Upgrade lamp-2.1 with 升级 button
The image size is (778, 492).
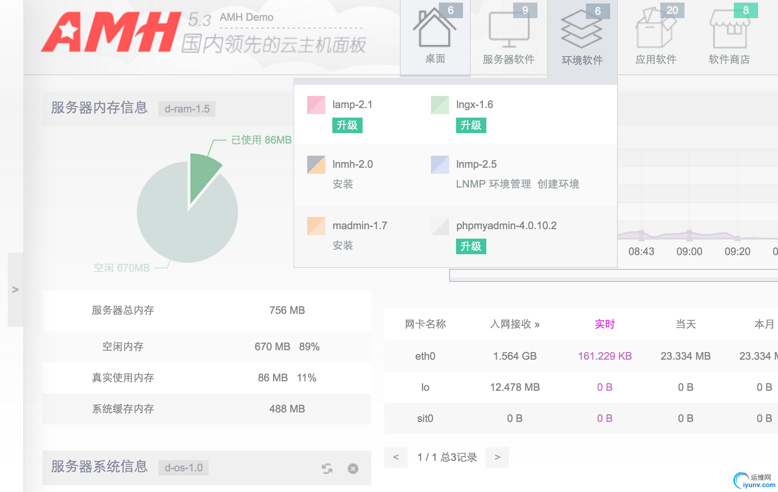[347, 125]
